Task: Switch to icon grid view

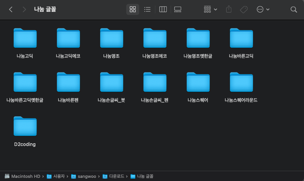Action: tap(133, 9)
